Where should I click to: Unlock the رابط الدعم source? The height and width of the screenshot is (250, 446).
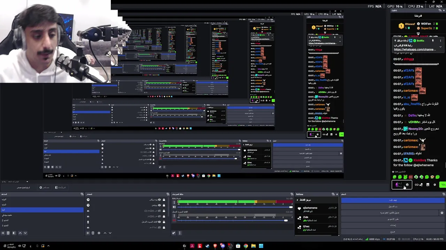point(164,227)
